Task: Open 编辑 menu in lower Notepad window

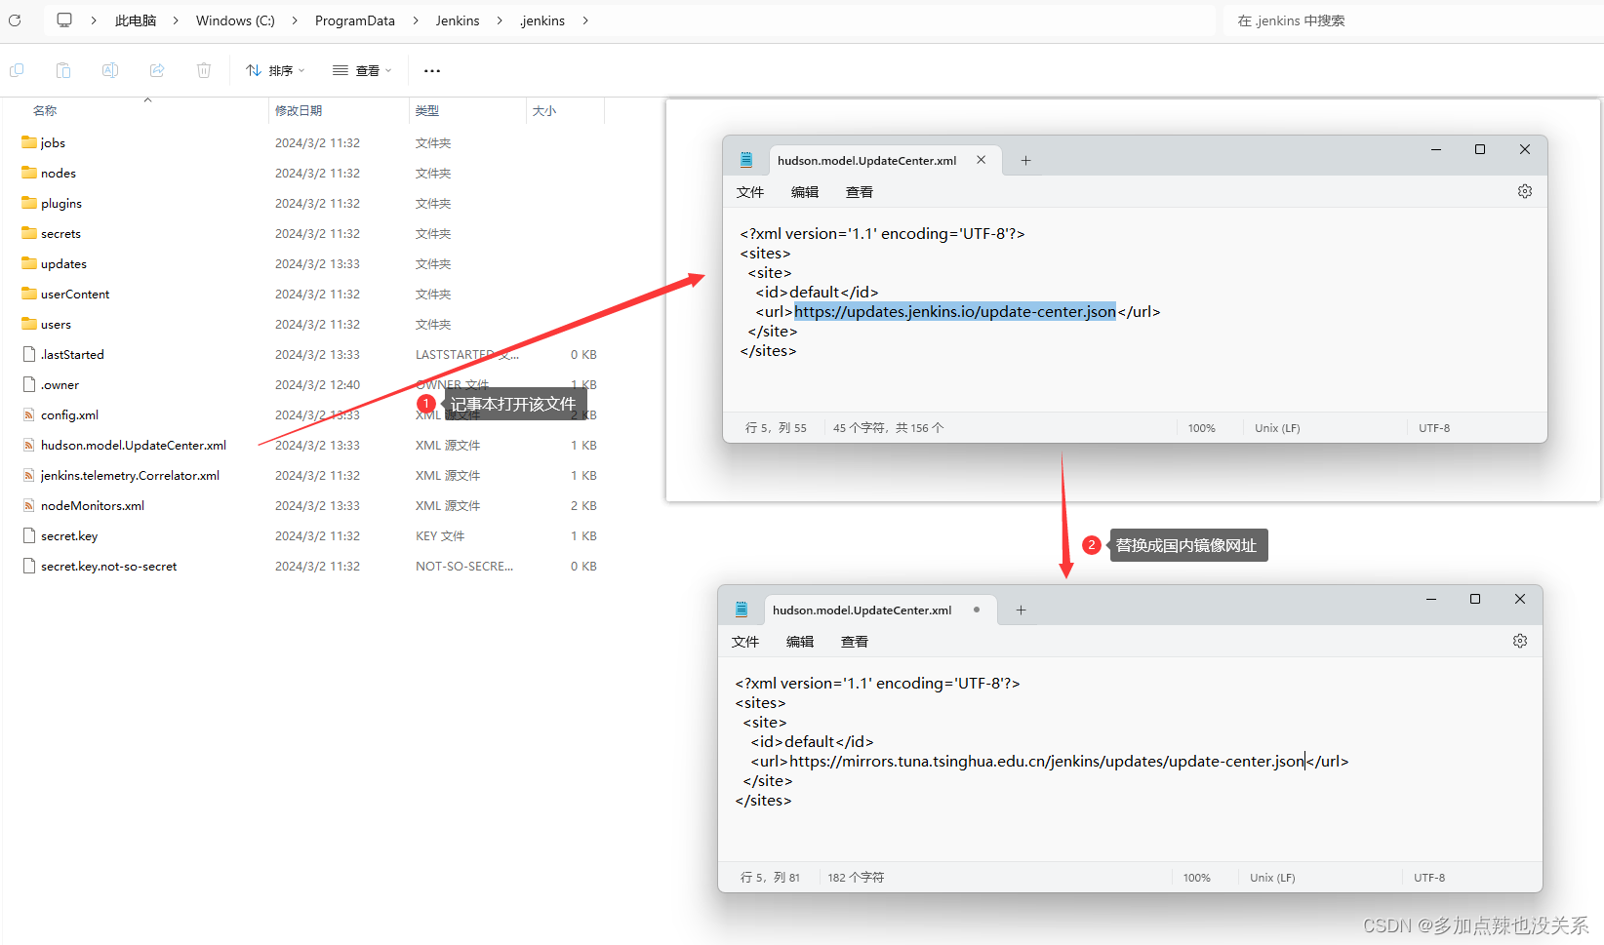Action: 800,642
